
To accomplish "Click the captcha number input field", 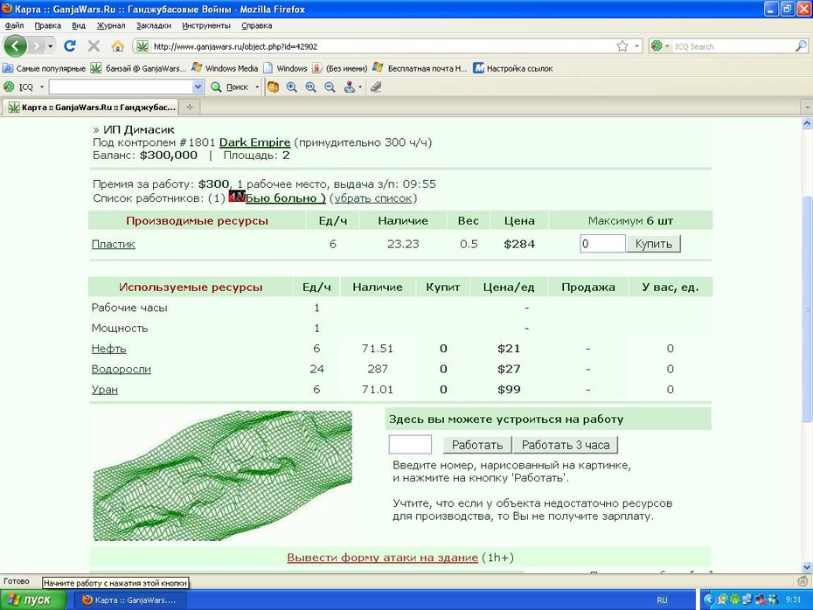I will point(410,445).
